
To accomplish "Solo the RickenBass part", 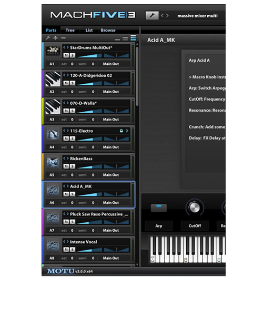I will click(73, 166).
